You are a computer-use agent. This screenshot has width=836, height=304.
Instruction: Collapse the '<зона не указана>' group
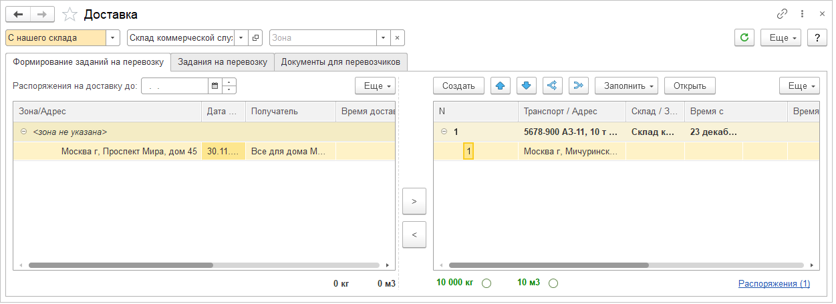23,132
